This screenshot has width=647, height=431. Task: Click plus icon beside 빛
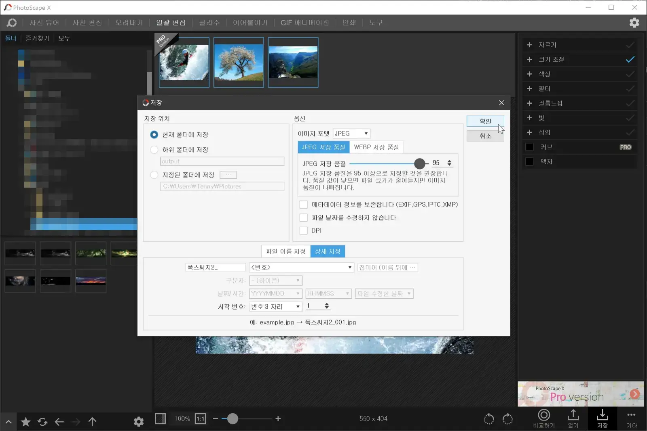529,117
